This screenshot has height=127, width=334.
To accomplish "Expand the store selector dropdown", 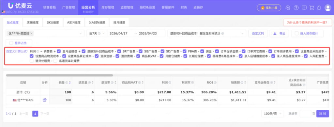I will pos(81,33).
